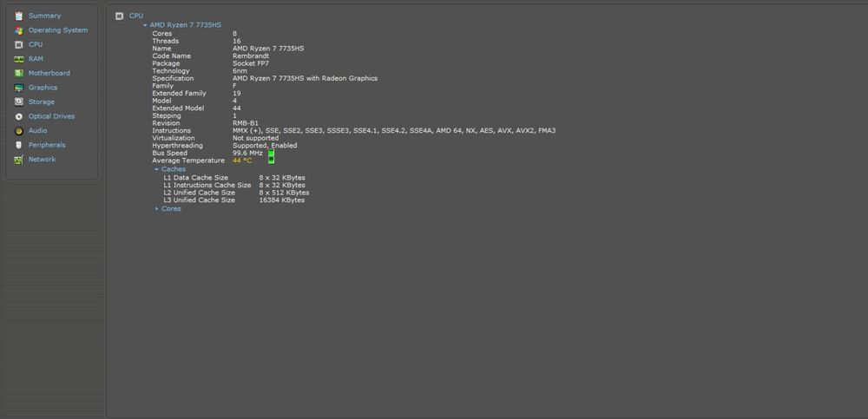This screenshot has width=868, height=419.
Task: View the Peripherals section
Action: click(47, 145)
